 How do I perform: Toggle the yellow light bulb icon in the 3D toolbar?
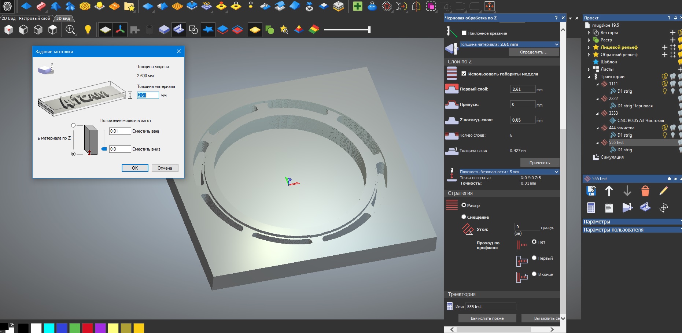click(88, 30)
